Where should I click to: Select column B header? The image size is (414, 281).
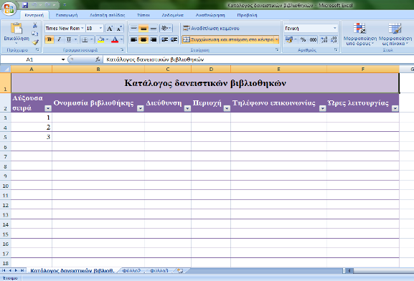click(98, 69)
